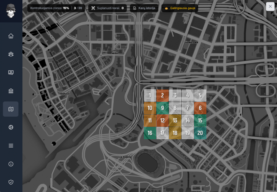Click the document icon beside Karų istorija
Screen dimensions: 277x192
pos(135,8)
